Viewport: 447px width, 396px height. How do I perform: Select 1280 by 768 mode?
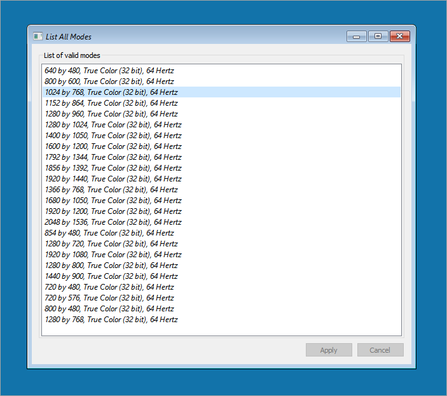tap(221, 320)
